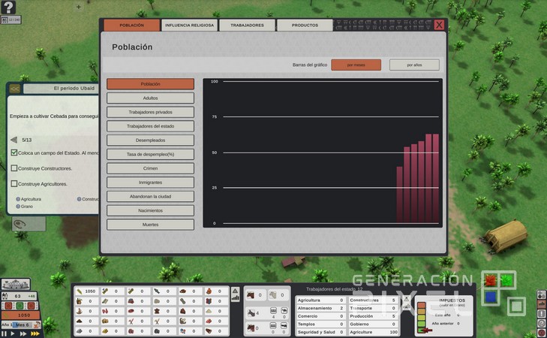The width and height of the screenshot is (547, 338).
Task: Open the bar chart icon beside resources panel
Action: (x=236, y=298)
